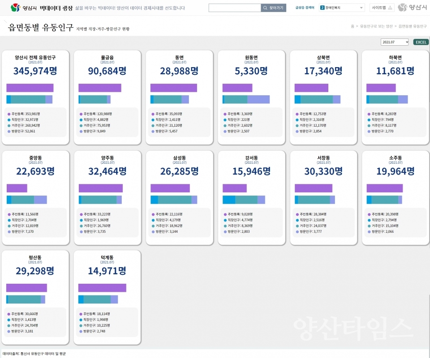Image resolution: width=430 pixels, height=358 pixels.
Task: Click the 상북면 card title
Action: (x=323, y=58)
